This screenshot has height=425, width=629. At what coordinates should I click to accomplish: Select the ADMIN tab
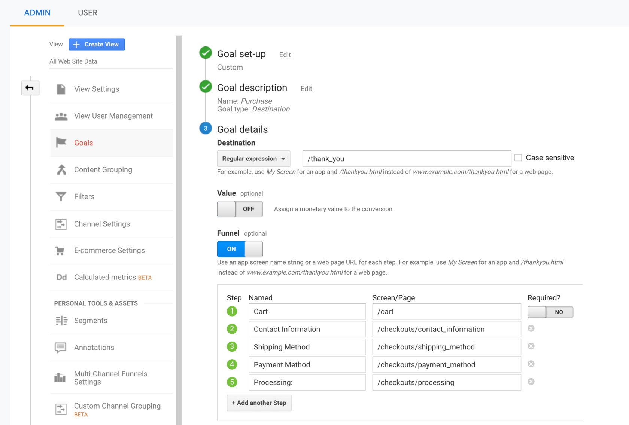37,13
